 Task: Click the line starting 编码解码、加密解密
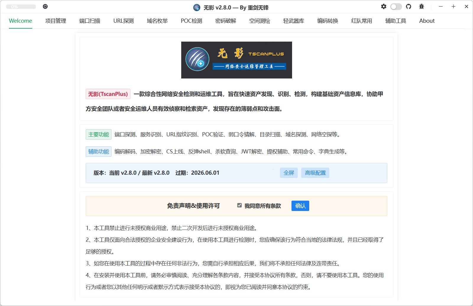[x=232, y=152]
